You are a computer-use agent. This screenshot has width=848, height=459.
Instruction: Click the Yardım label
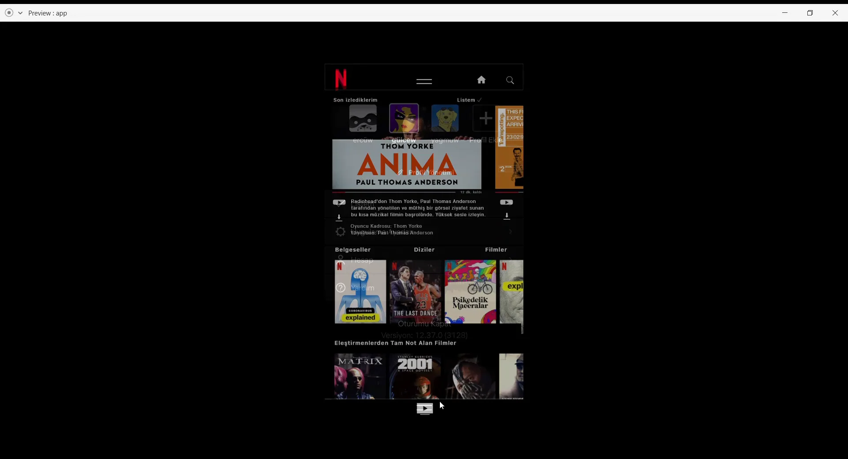point(363,288)
